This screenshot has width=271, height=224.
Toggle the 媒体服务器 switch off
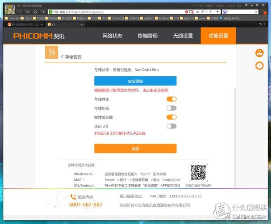point(172,117)
